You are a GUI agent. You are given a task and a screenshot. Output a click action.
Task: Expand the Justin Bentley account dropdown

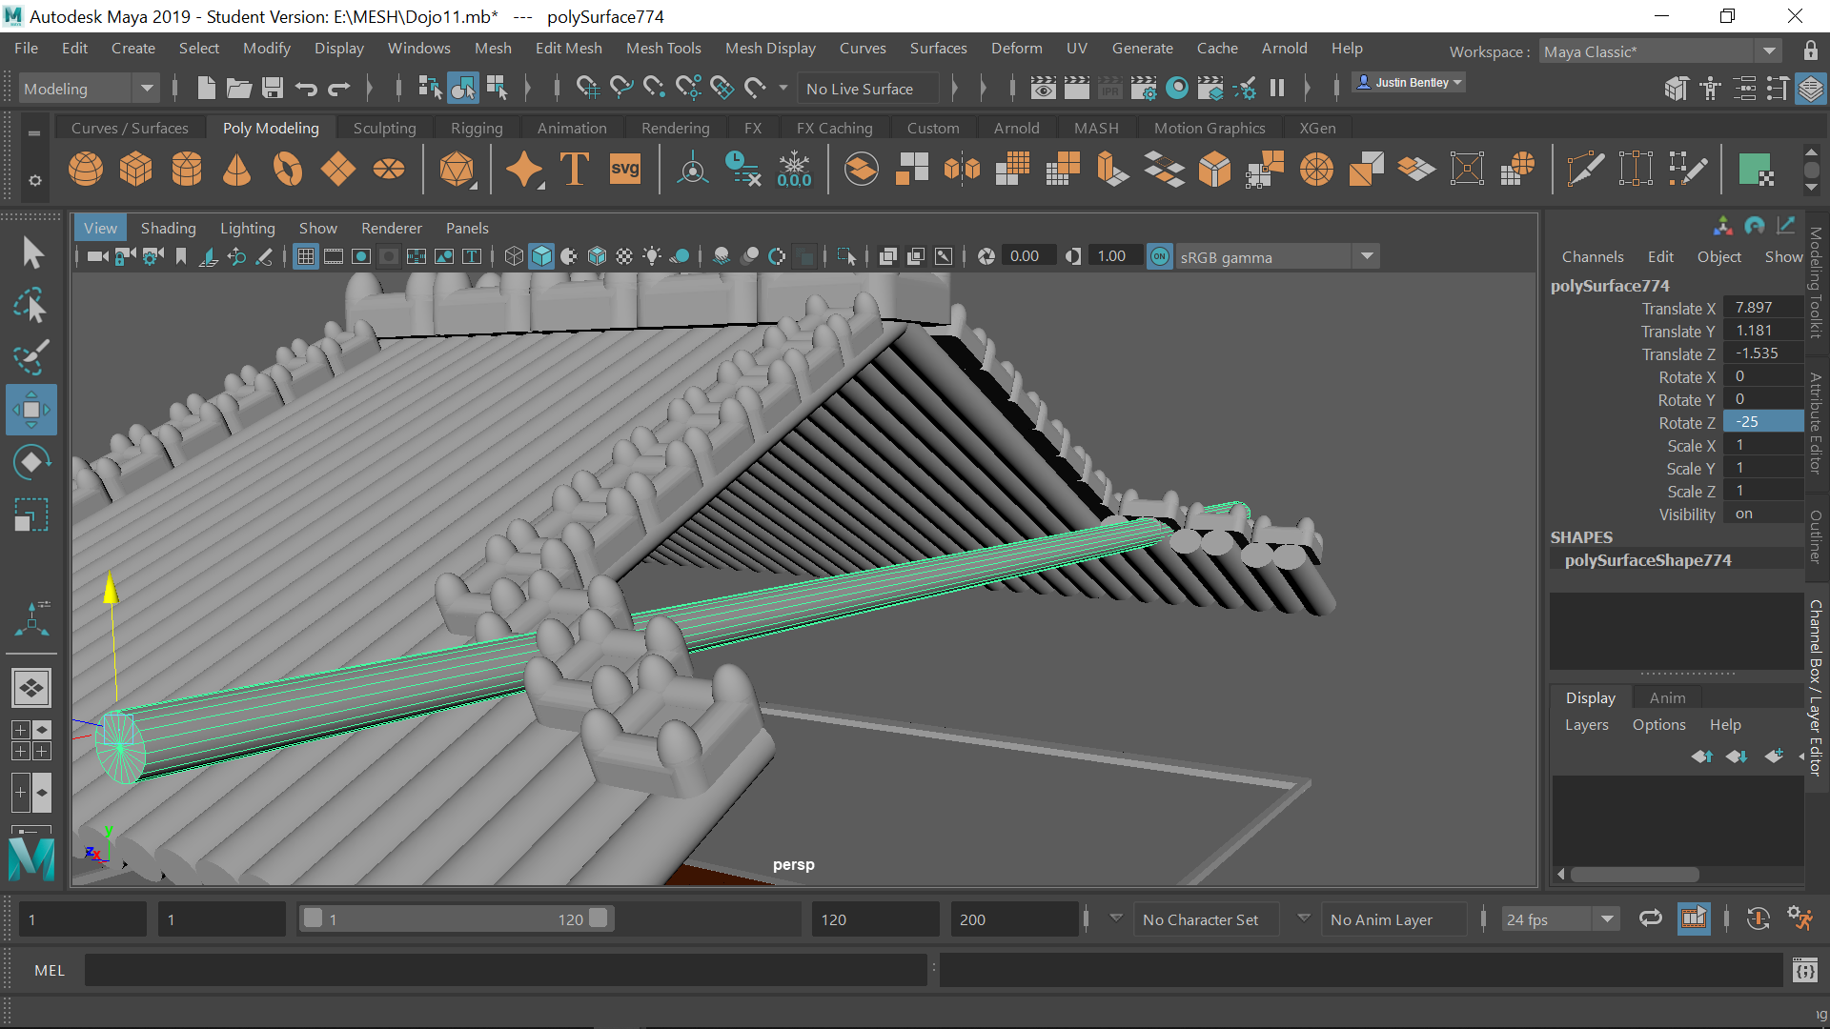pyautogui.click(x=1409, y=83)
